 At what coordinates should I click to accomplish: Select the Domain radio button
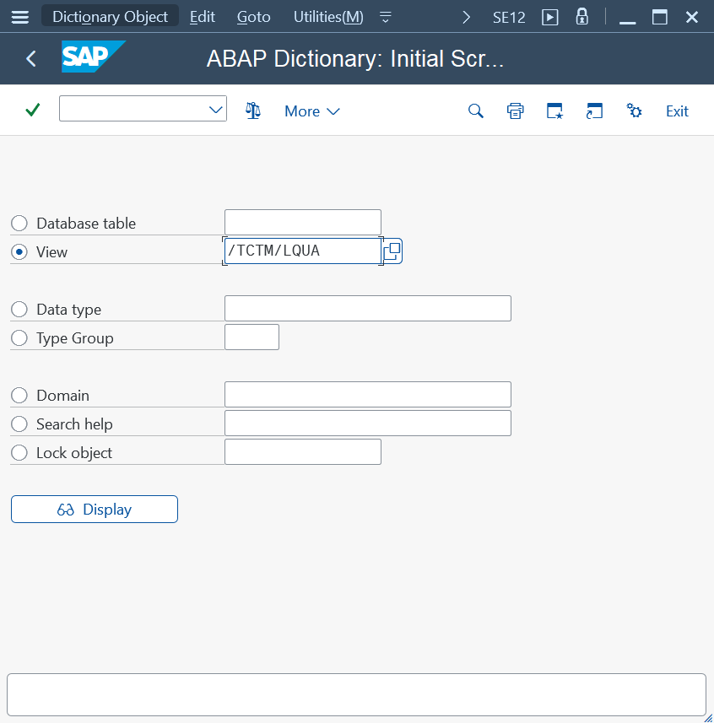19,396
